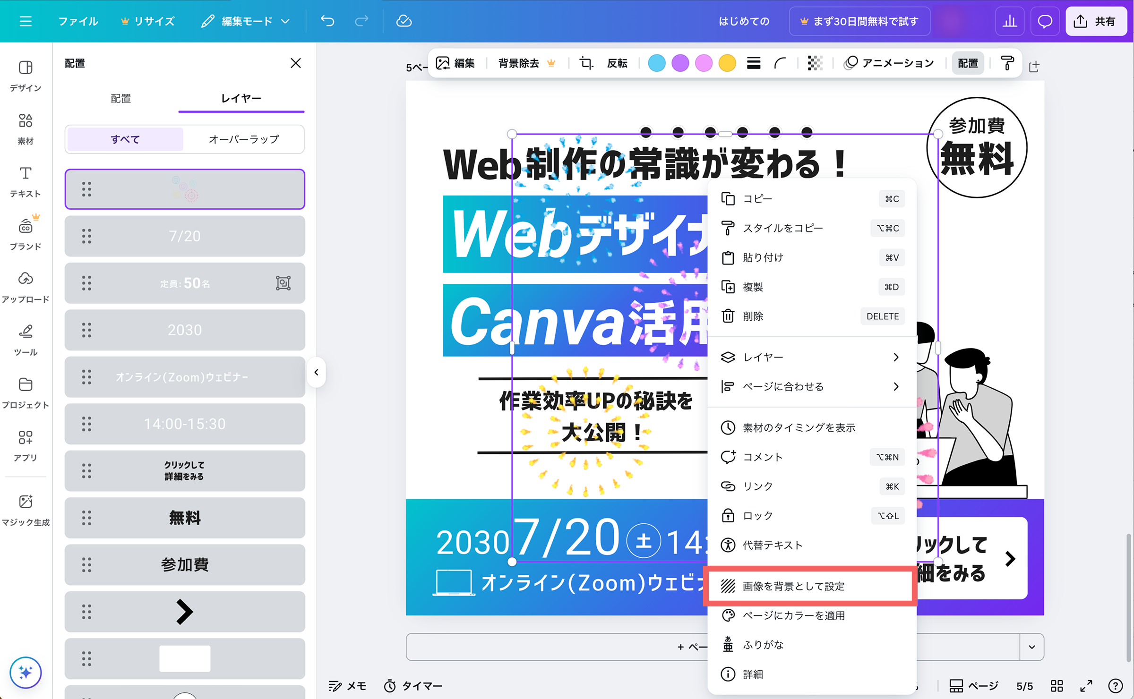Close the 配置 panel

296,63
